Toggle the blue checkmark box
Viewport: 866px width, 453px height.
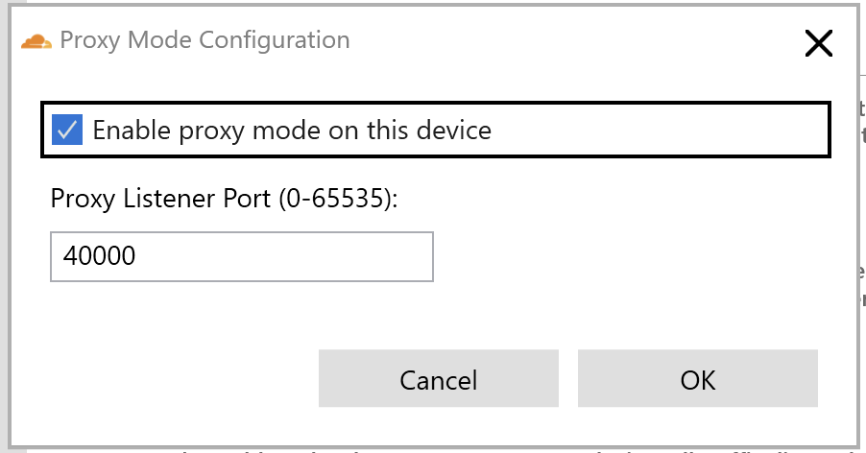pos(67,130)
